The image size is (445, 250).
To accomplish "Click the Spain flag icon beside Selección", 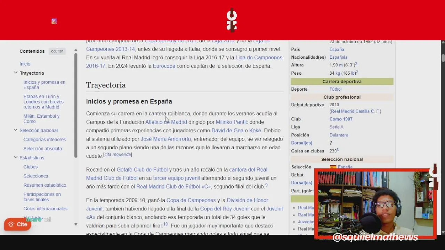I will [x=333, y=167].
